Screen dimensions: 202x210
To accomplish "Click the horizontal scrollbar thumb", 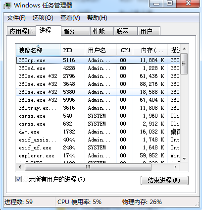I will pos(88,167).
